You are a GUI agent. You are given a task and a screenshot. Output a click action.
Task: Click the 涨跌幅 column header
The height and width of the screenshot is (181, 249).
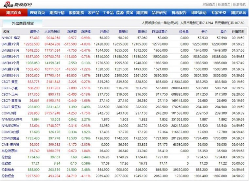click(x=86, y=31)
